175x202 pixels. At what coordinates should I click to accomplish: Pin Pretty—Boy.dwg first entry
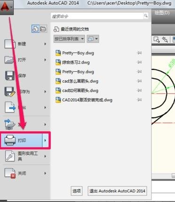[139, 53]
